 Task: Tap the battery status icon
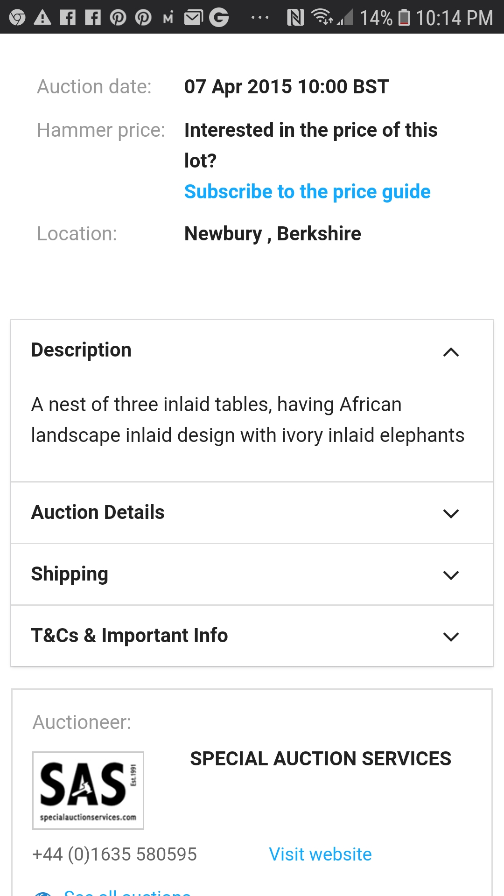(404, 18)
